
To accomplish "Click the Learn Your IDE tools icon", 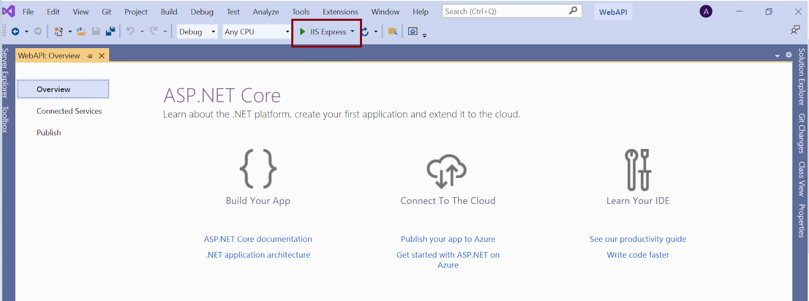I will pyautogui.click(x=638, y=170).
